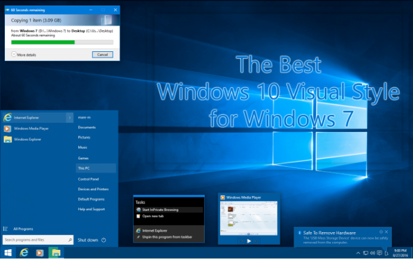The height and width of the screenshot is (259, 413).
Task: Expand More details in copy dialog
Action: 23,54
